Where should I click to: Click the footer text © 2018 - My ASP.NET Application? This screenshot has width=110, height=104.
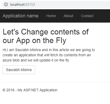(x=30, y=90)
